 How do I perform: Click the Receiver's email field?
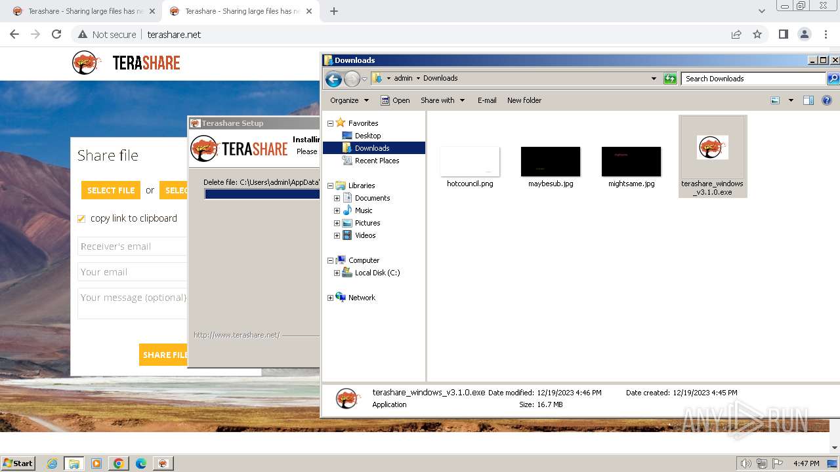point(133,246)
